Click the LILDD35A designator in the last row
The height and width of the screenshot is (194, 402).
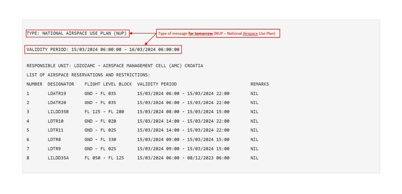click(x=58, y=158)
